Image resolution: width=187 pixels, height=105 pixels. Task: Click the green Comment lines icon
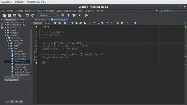[x=127, y=23]
